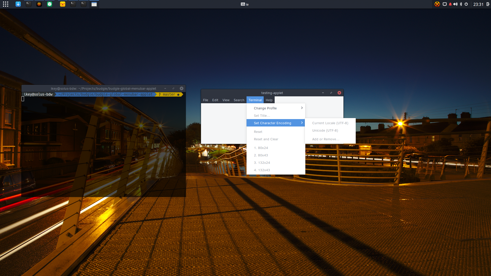Click the network connection tray icon
491x276 pixels.
tap(445, 4)
